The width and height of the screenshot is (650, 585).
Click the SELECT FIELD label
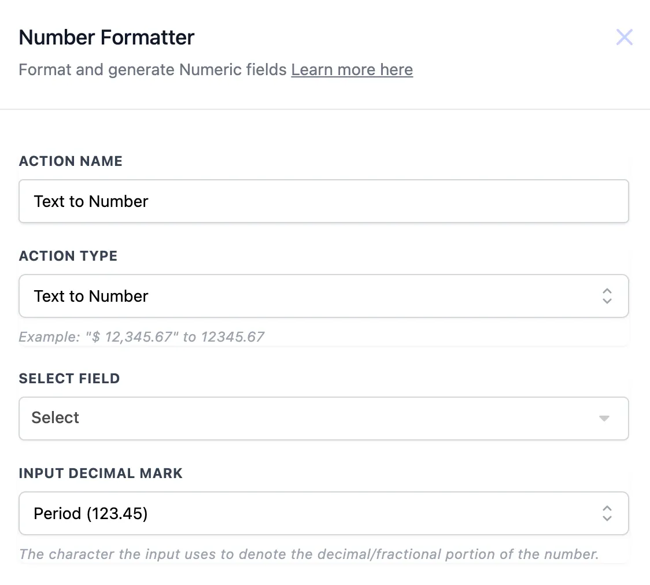pos(69,378)
